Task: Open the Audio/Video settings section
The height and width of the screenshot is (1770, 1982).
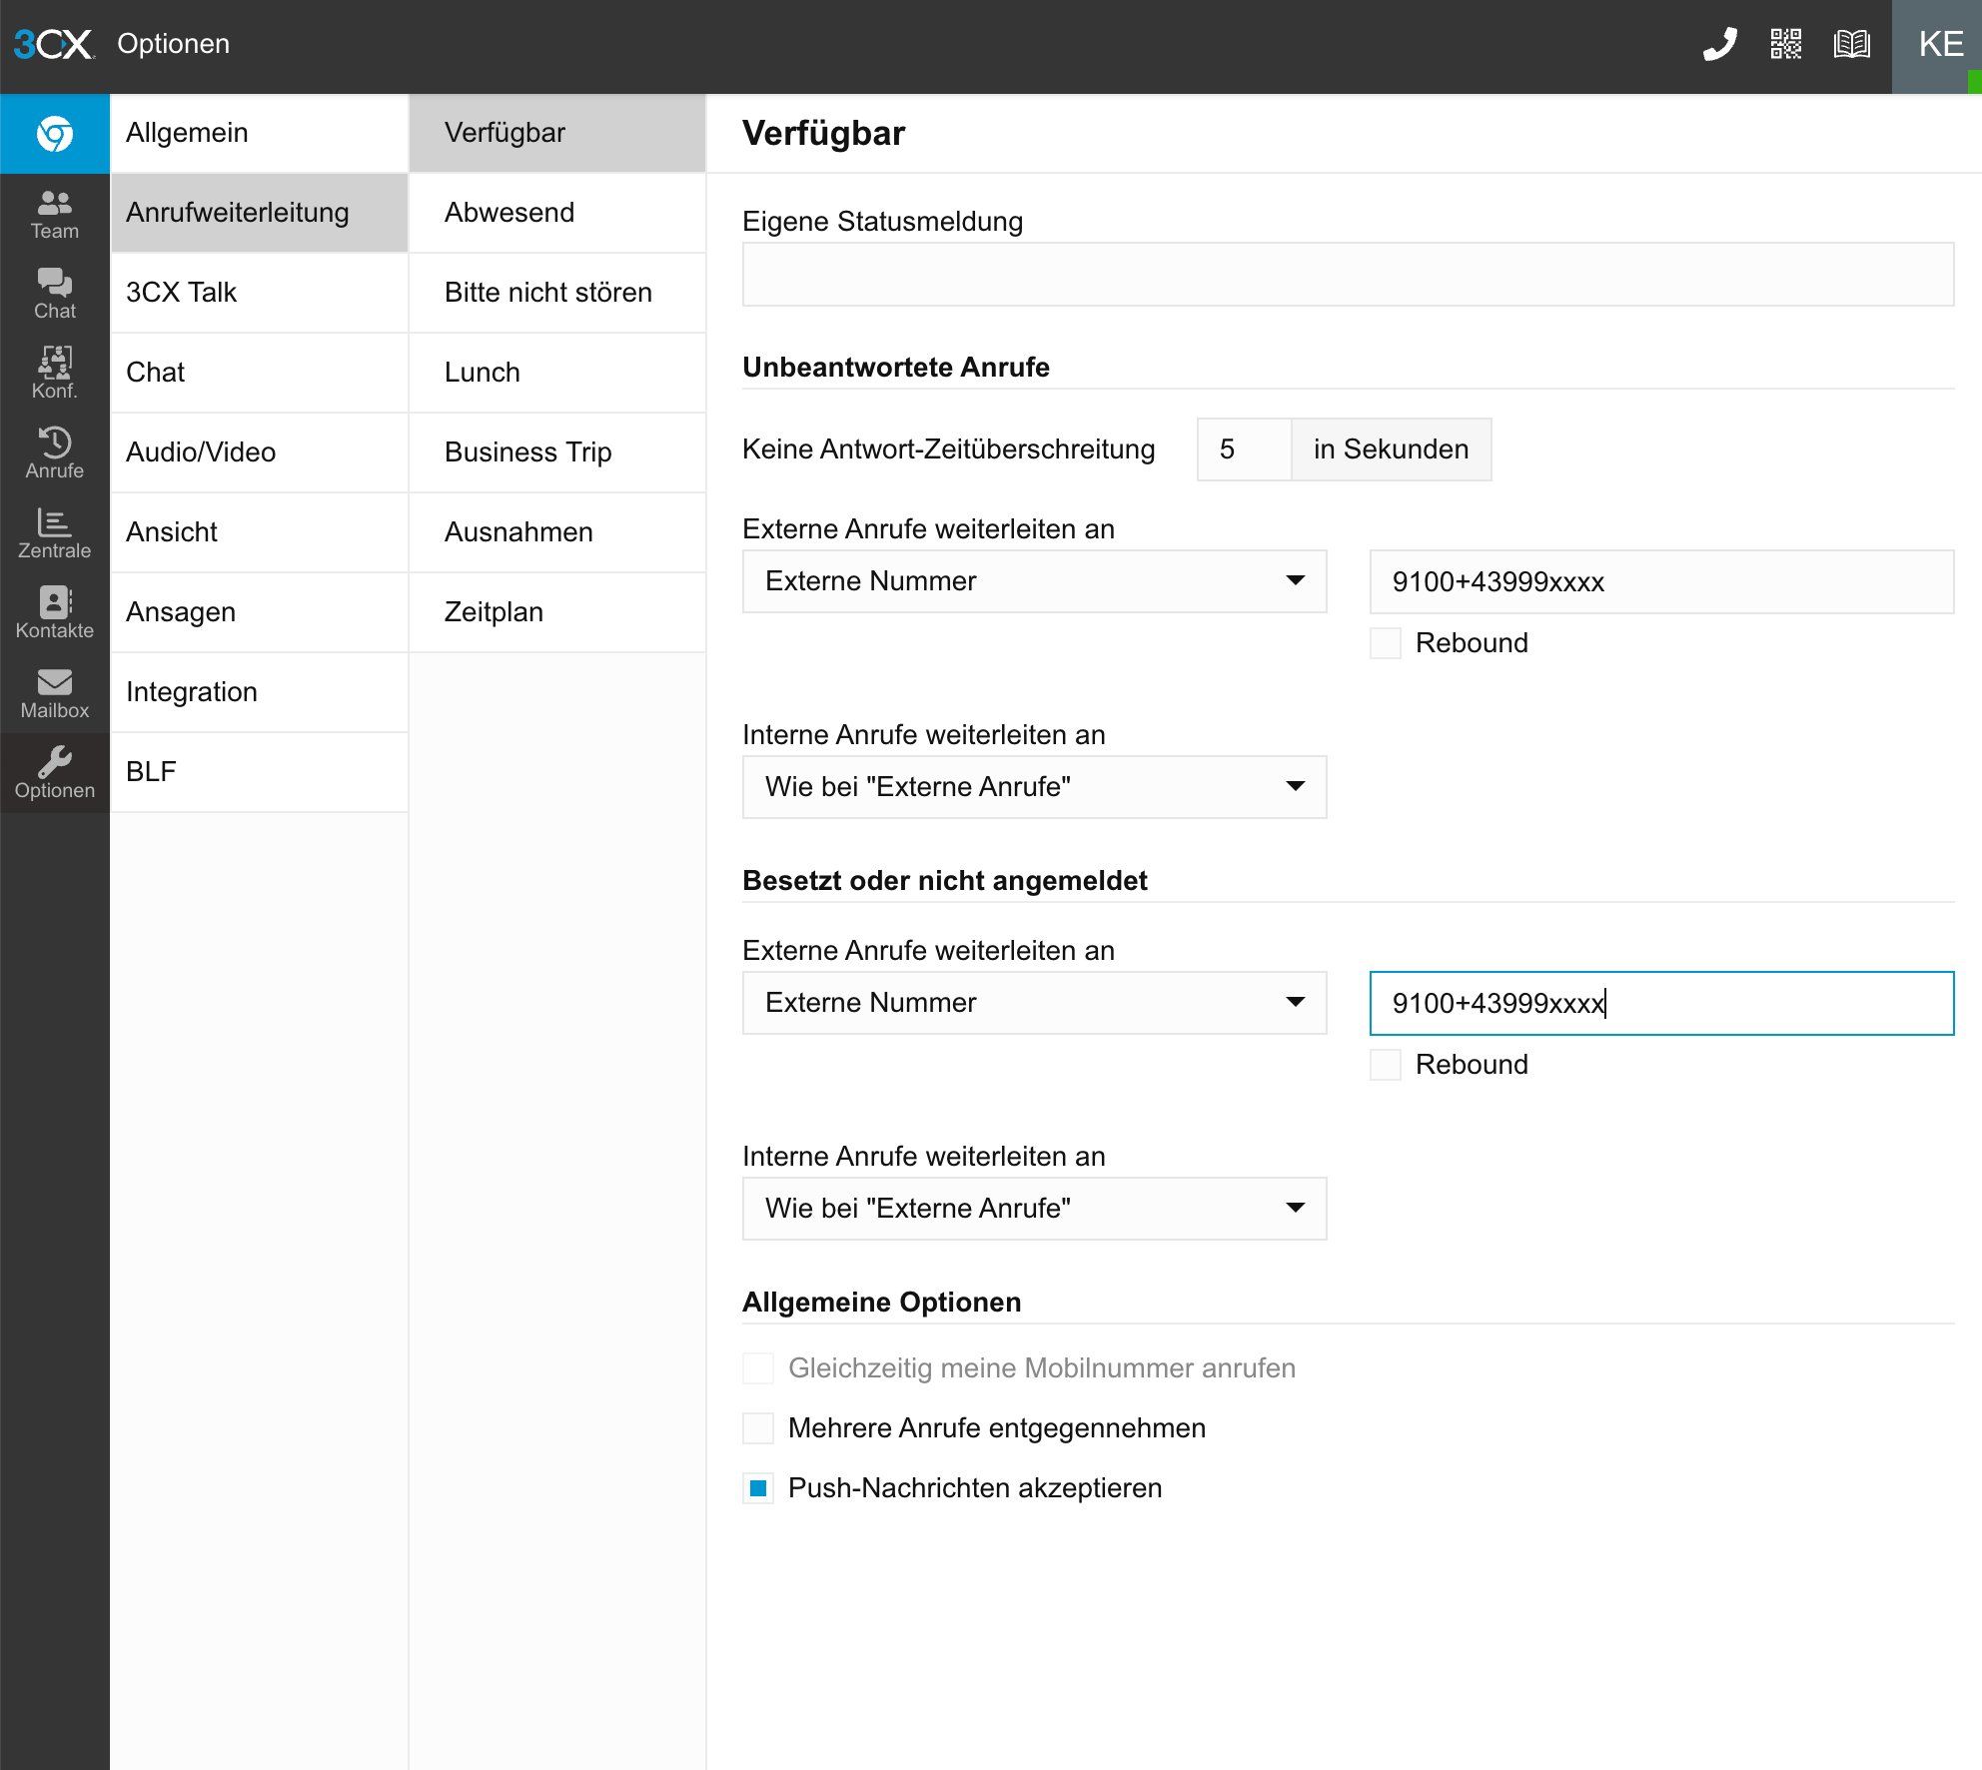Action: pyautogui.click(x=259, y=452)
